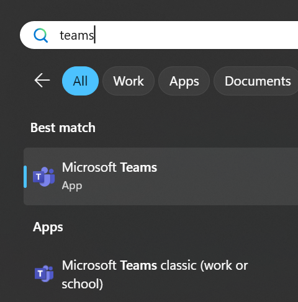The width and height of the screenshot is (298, 302).
Task: Open Microsoft Teams app icon in Best match
Action: pos(44,177)
